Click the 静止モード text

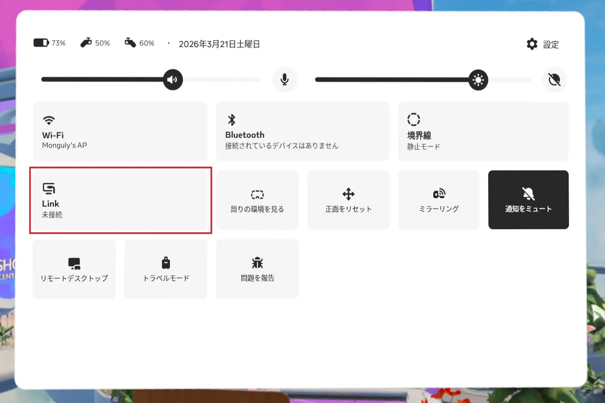(423, 146)
